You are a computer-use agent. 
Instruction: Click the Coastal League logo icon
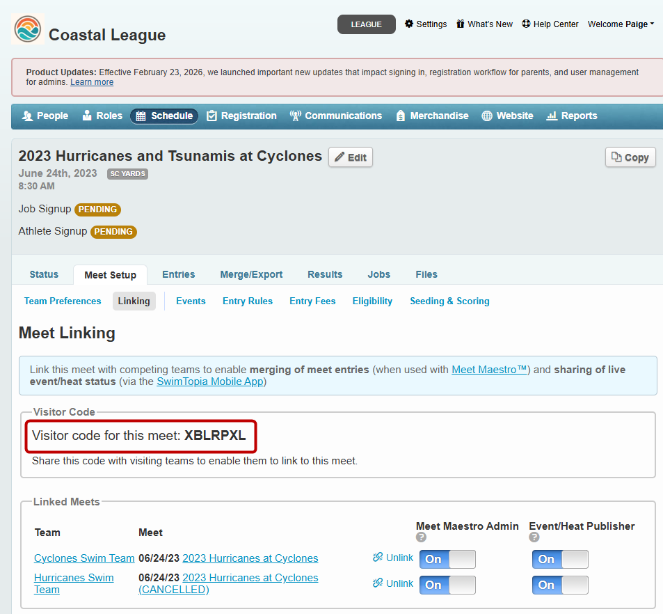pyautogui.click(x=28, y=29)
